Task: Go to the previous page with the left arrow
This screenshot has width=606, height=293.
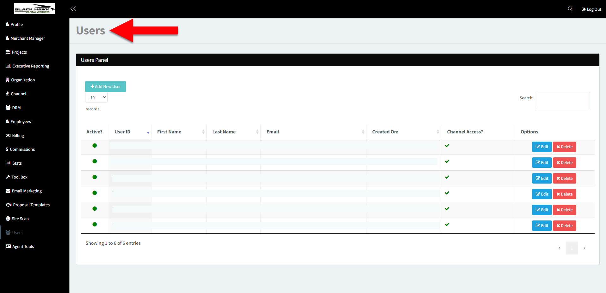Action: click(559, 248)
